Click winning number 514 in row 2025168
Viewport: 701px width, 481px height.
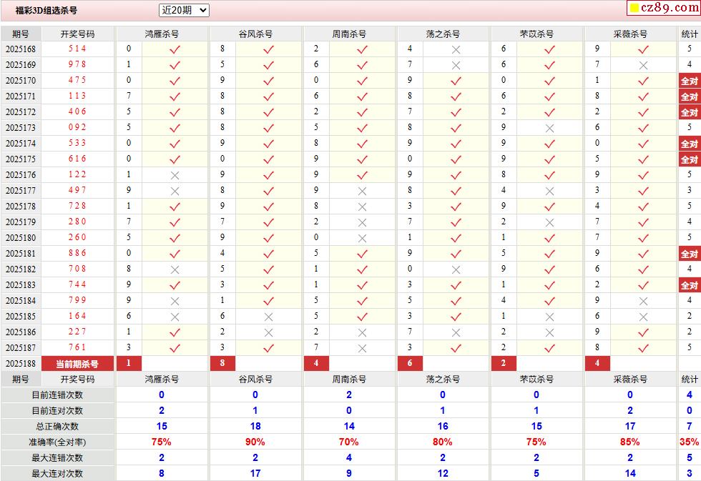tap(77, 49)
